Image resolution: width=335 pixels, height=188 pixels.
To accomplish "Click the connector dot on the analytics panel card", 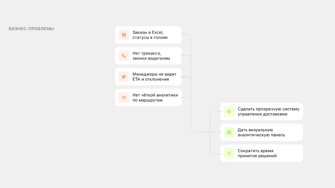I will point(220,132).
